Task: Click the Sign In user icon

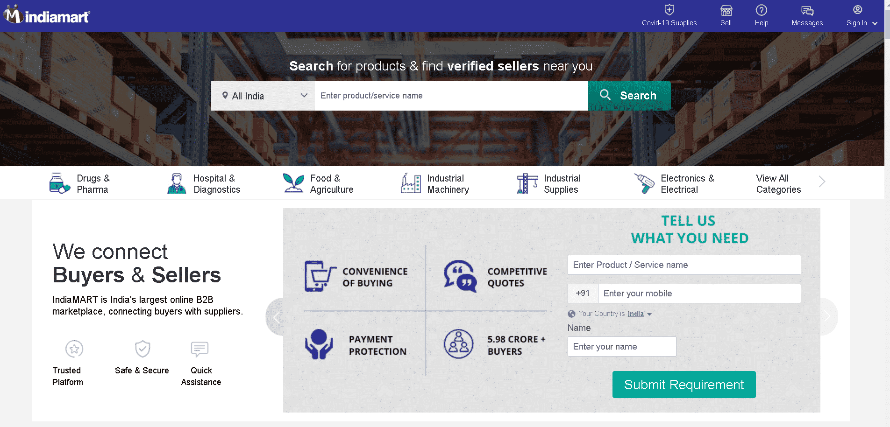Action: 858,10
